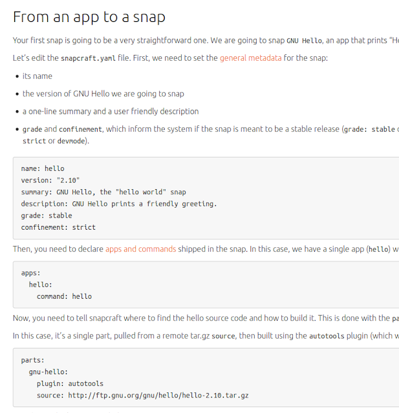Click the 'command: hello' code line
This screenshot has height=413, width=399.
[x=64, y=297]
